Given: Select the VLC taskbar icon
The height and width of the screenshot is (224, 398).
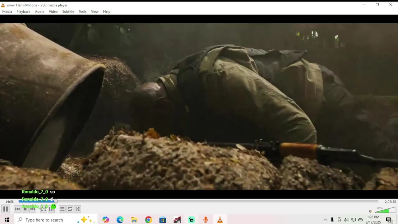Looking at the screenshot, I should click(x=220, y=220).
